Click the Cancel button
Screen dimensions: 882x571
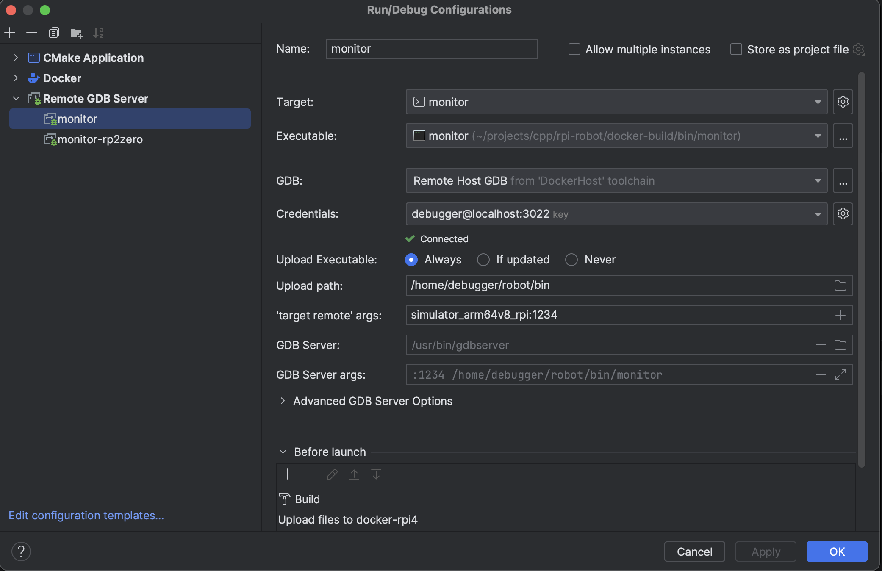(694, 552)
